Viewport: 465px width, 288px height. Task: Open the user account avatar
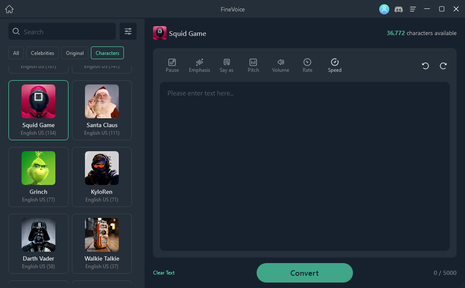[x=384, y=9]
